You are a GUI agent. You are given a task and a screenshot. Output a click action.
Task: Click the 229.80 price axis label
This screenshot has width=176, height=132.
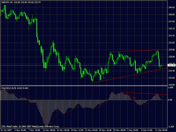click(171, 50)
